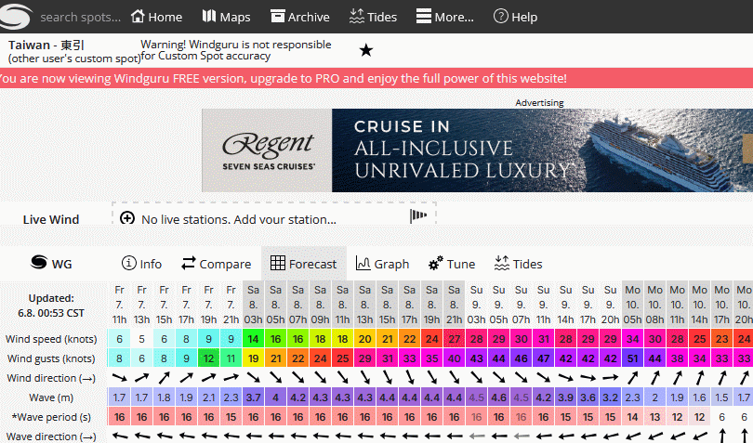753x443 pixels.
Task: Open the Home menu item
Action: coord(156,17)
